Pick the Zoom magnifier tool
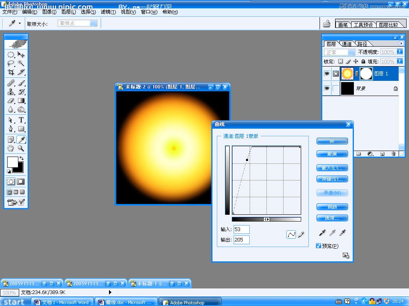Screen dimensions: 409x306 point(21,148)
